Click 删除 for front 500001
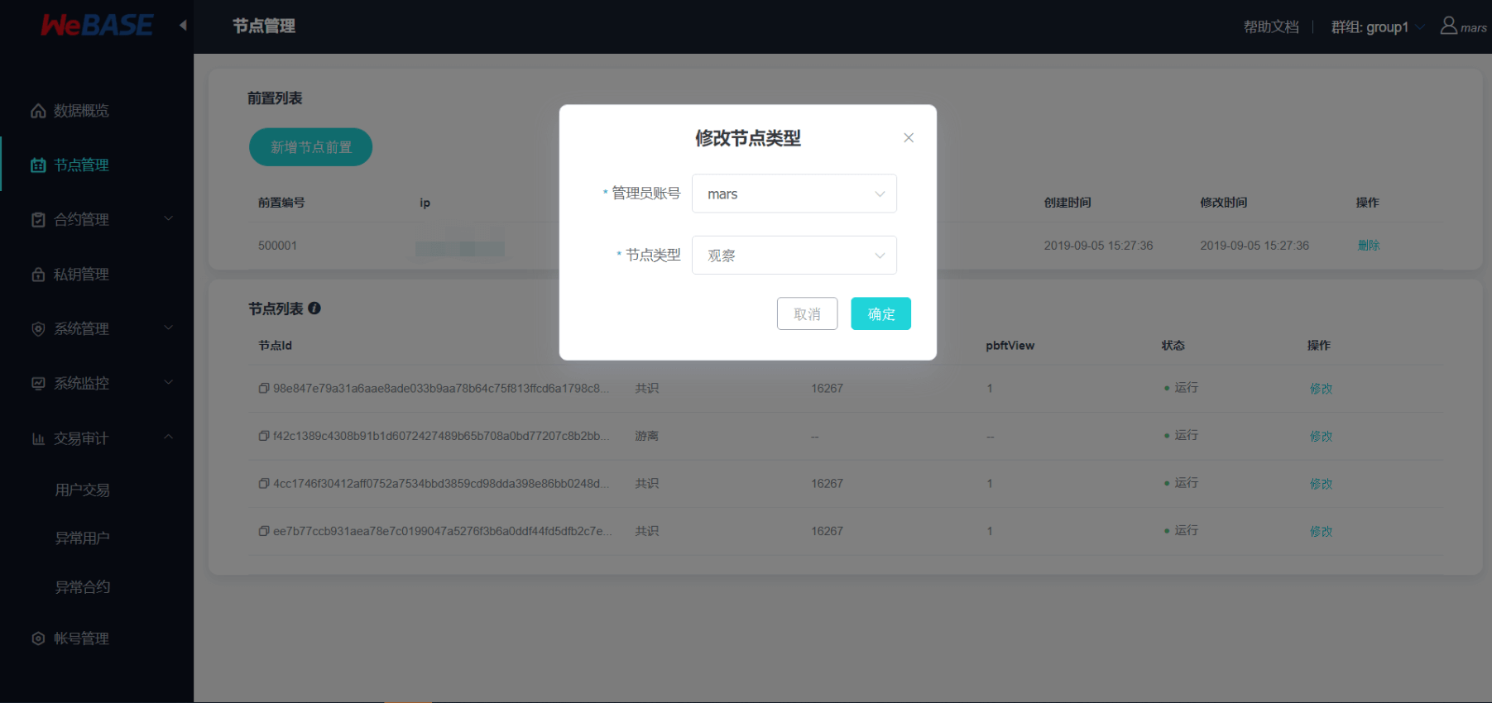 click(1368, 246)
